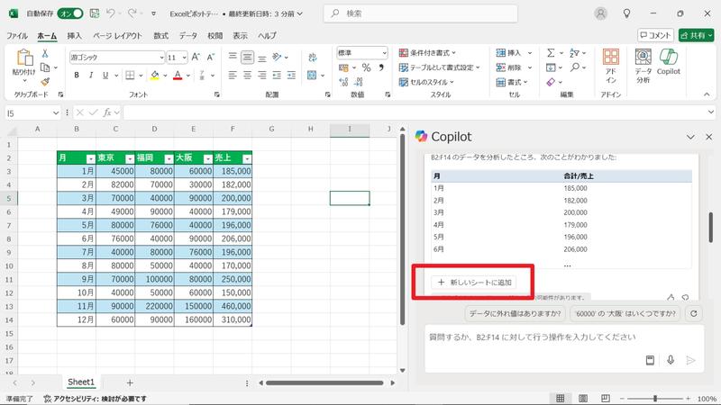Image resolution: width=721 pixels, height=405 pixels.
Task: Click the lightbulb icon in title bar
Action: 626,13
